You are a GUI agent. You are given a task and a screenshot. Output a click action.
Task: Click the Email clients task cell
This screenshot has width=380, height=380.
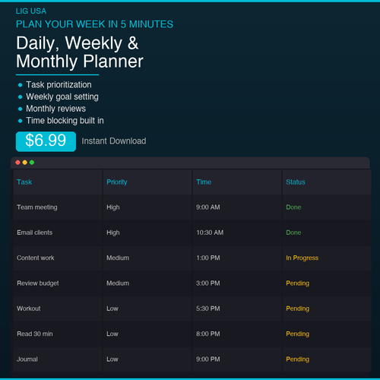pos(58,233)
